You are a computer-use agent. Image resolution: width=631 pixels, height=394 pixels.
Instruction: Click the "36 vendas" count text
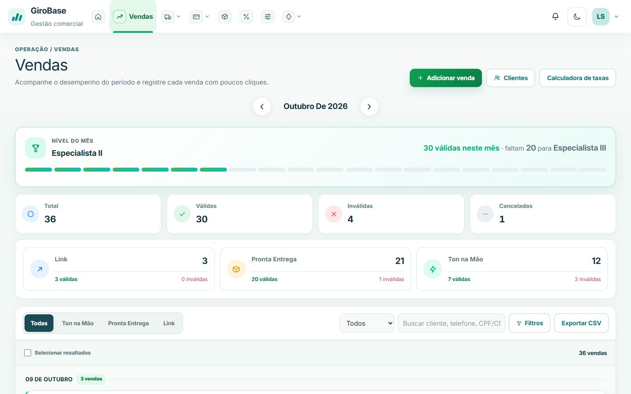coord(593,353)
